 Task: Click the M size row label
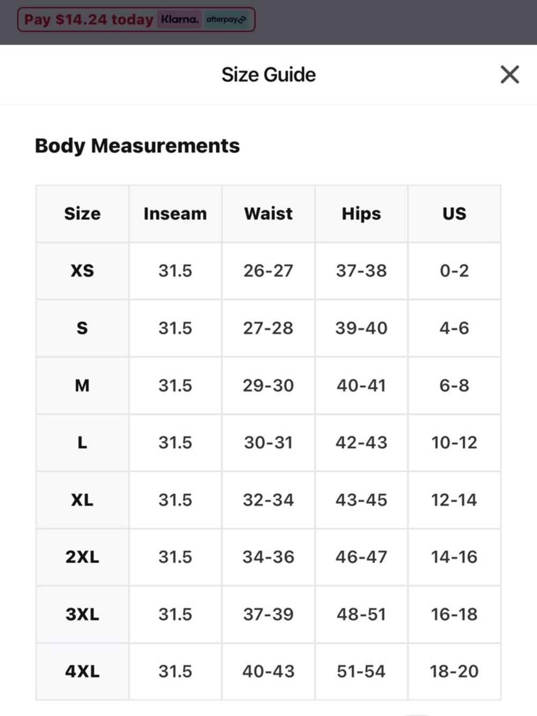[x=82, y=385]
